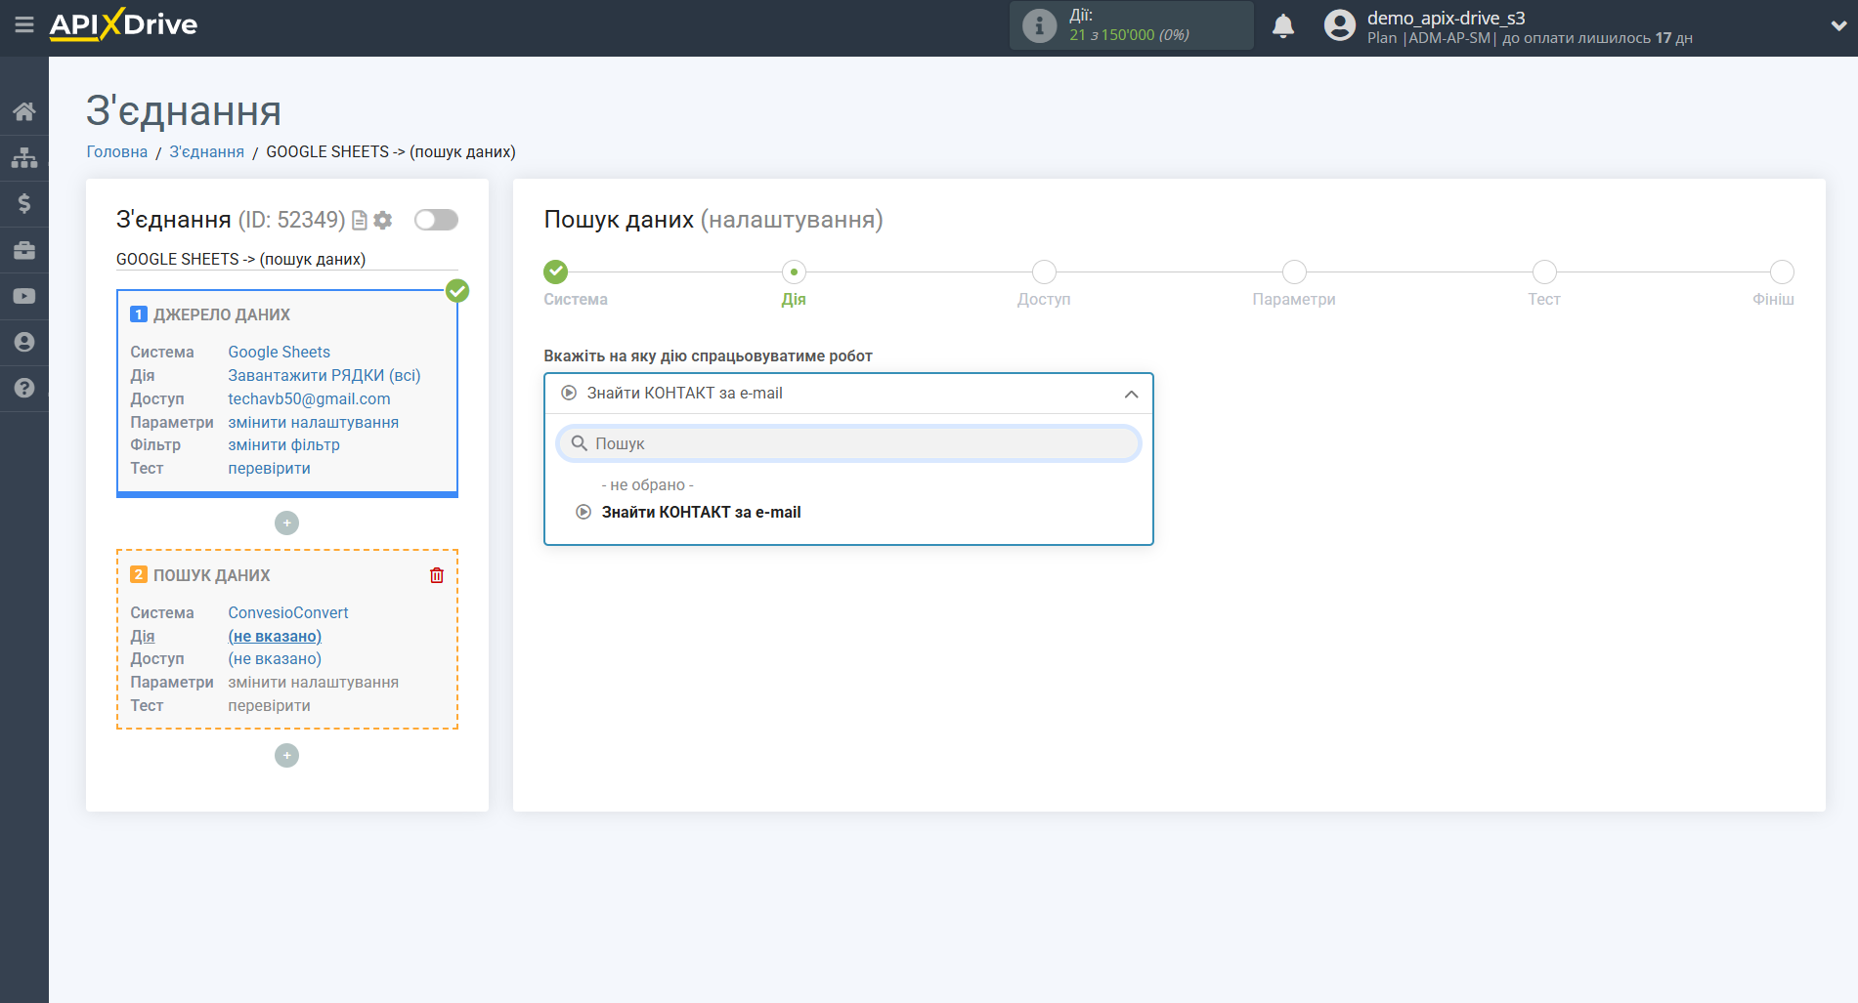Toggle the connection enable switch
1858x1003 pixels.
(436, 220)
